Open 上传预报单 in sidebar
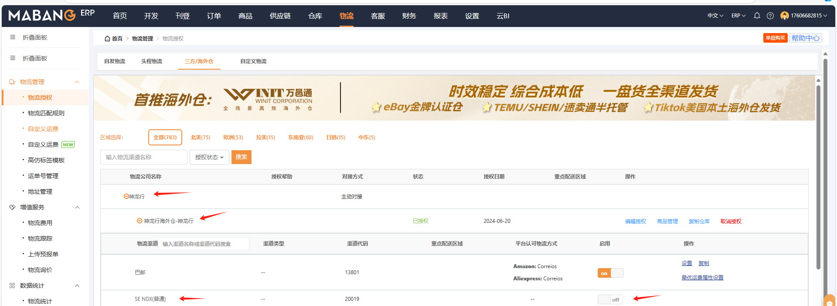This screenshot has width=837, height=306. point(43,254)
